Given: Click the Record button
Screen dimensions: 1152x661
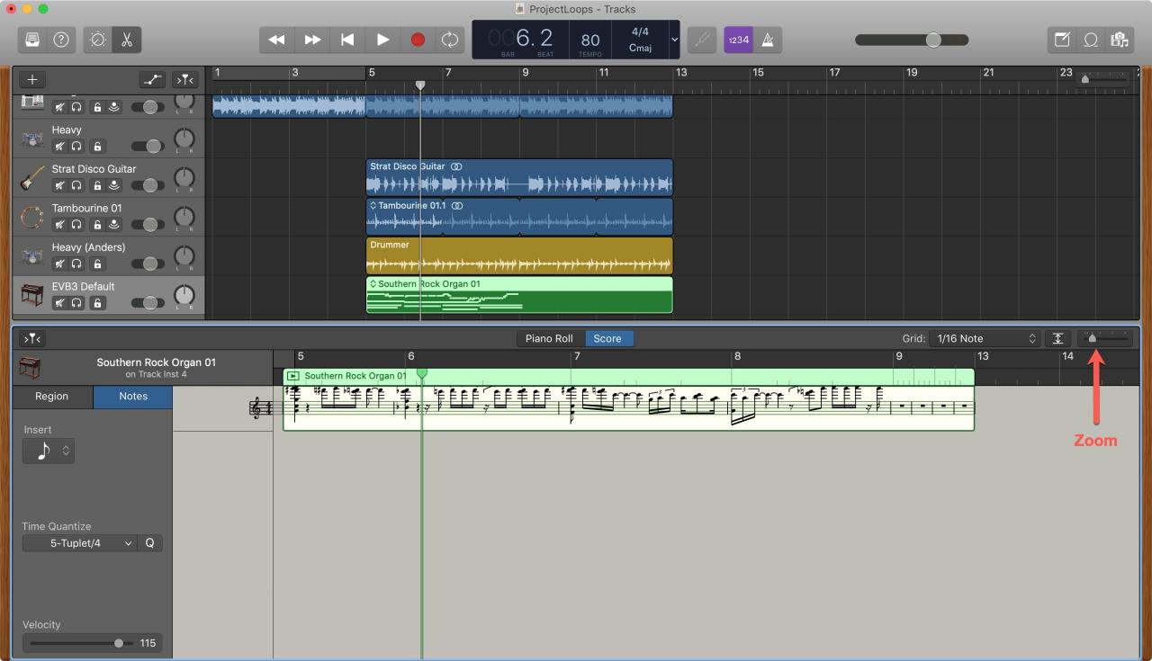Looking at the screenshot, I should [x=418, y=40].
